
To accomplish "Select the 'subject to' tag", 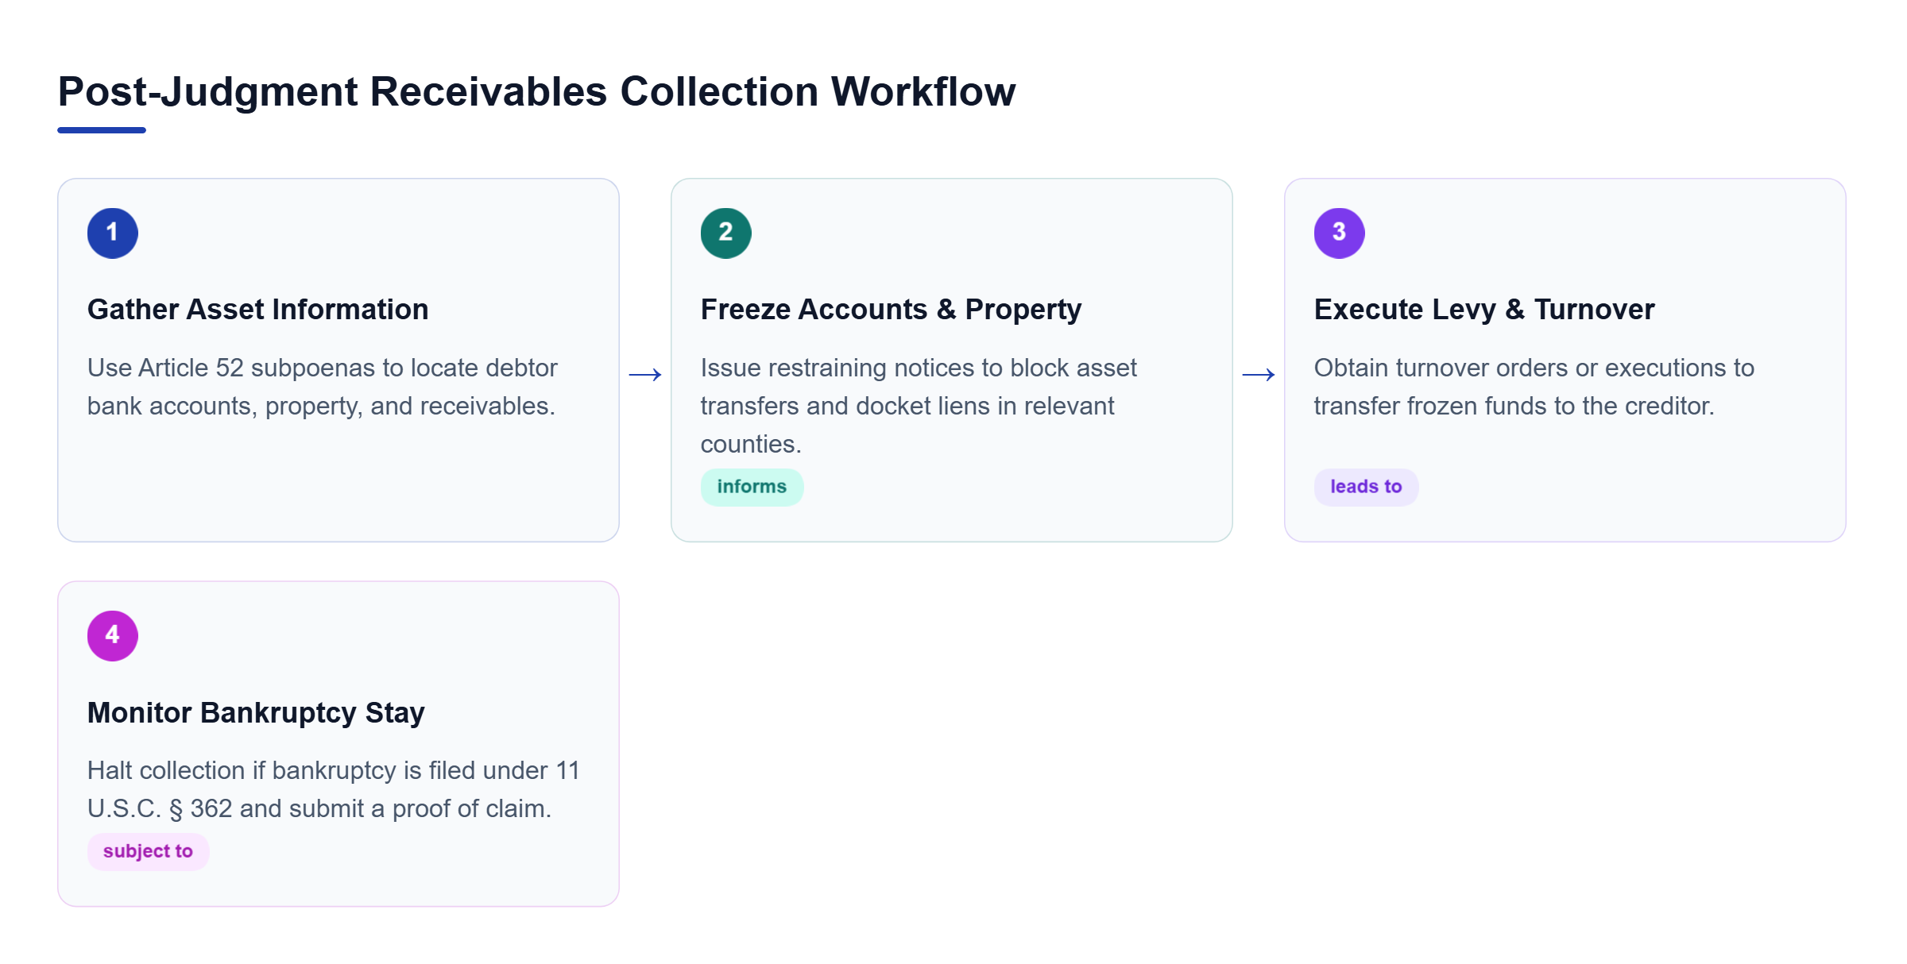I will 148,851.
